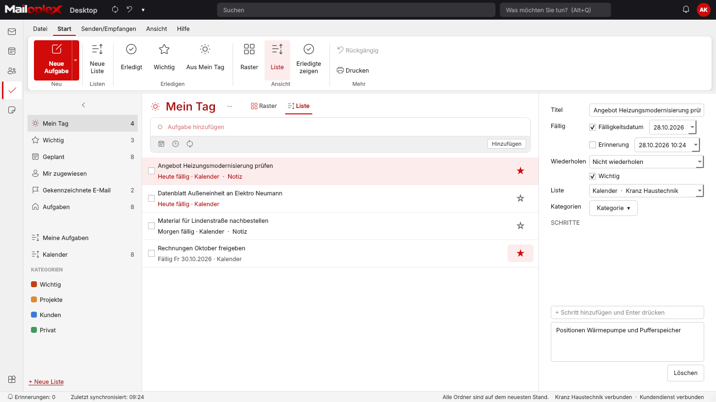
Task: Click the Hinzufügen button
Action: 507,144
